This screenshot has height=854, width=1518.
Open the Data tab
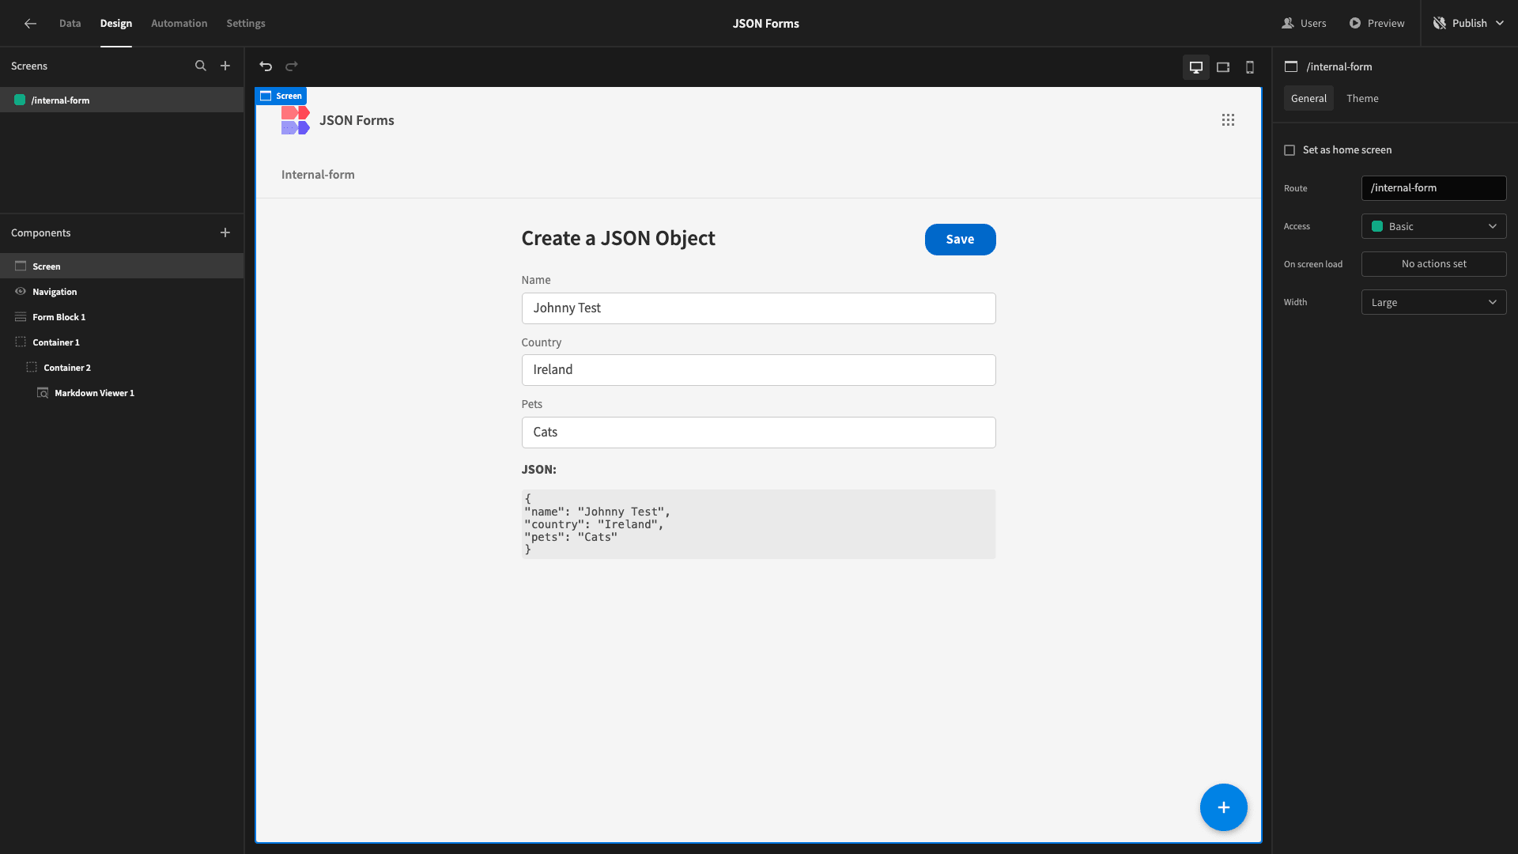coord(70,24)
